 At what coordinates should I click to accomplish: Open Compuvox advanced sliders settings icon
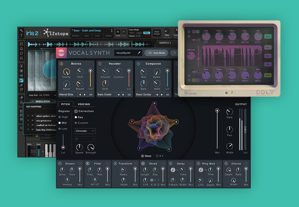168,95
